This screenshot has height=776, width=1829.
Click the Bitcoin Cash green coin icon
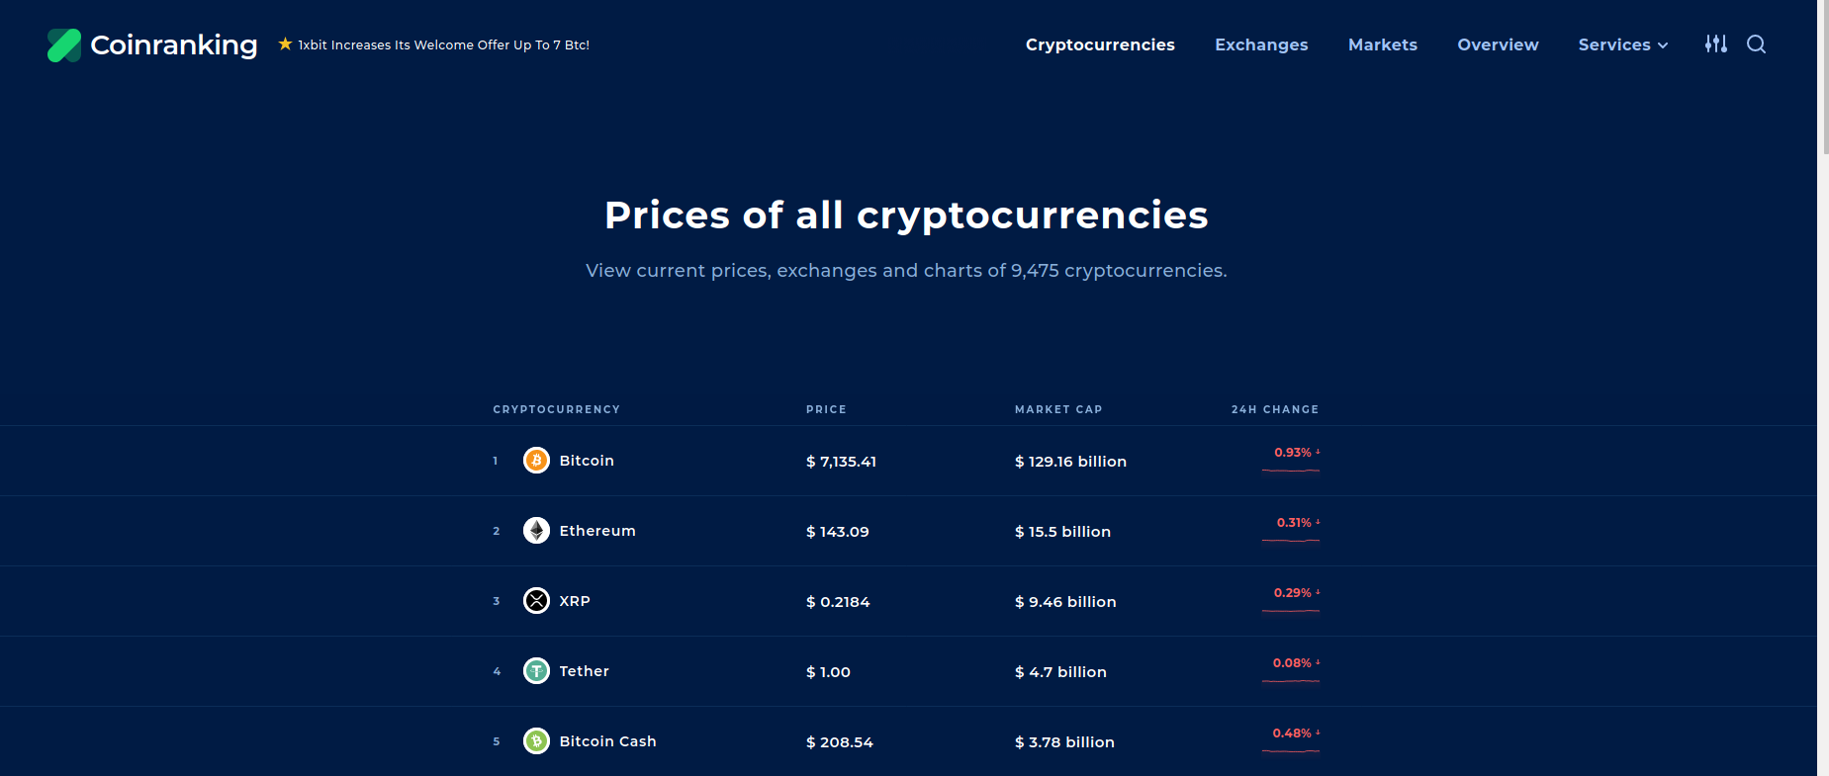536,741
